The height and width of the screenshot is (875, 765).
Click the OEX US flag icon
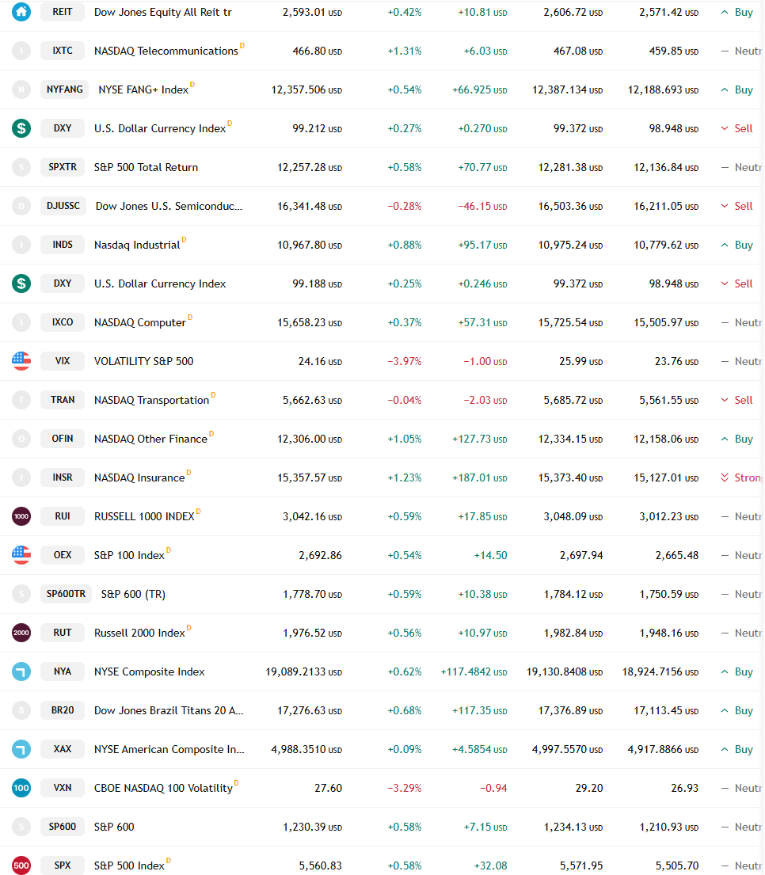click(x=21, y=554)
